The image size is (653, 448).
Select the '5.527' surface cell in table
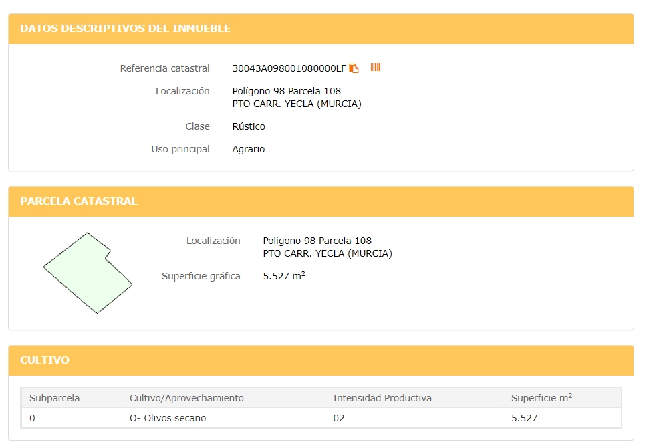coord(524,418)
